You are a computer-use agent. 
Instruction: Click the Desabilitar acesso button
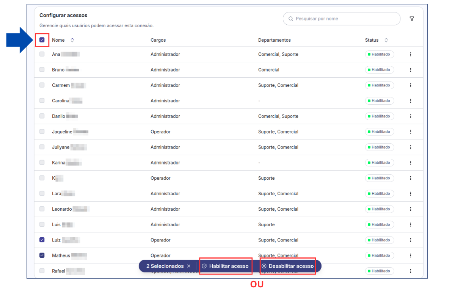coord(287,266)
